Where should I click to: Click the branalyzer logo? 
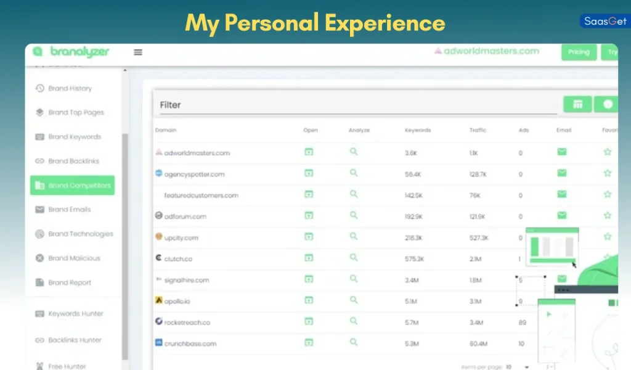tap(71, 52)
